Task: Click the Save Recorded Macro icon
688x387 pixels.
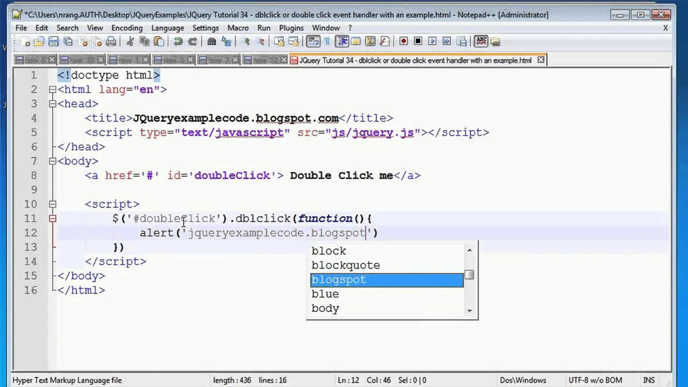Action: (461, 41)
